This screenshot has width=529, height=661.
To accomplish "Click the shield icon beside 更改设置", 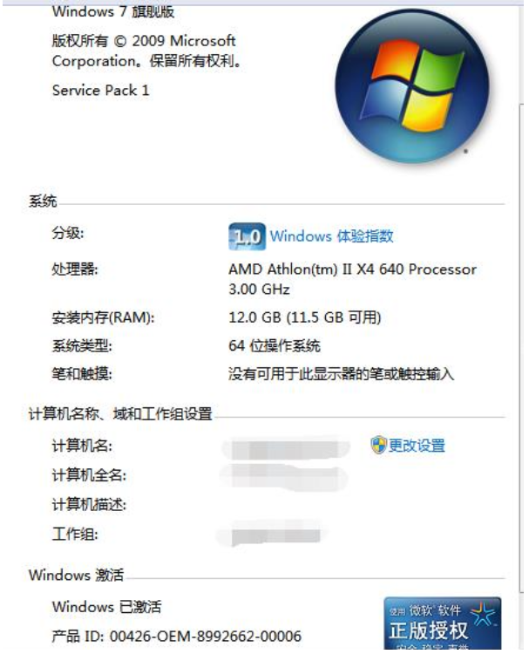I will (x=378, y=445).
